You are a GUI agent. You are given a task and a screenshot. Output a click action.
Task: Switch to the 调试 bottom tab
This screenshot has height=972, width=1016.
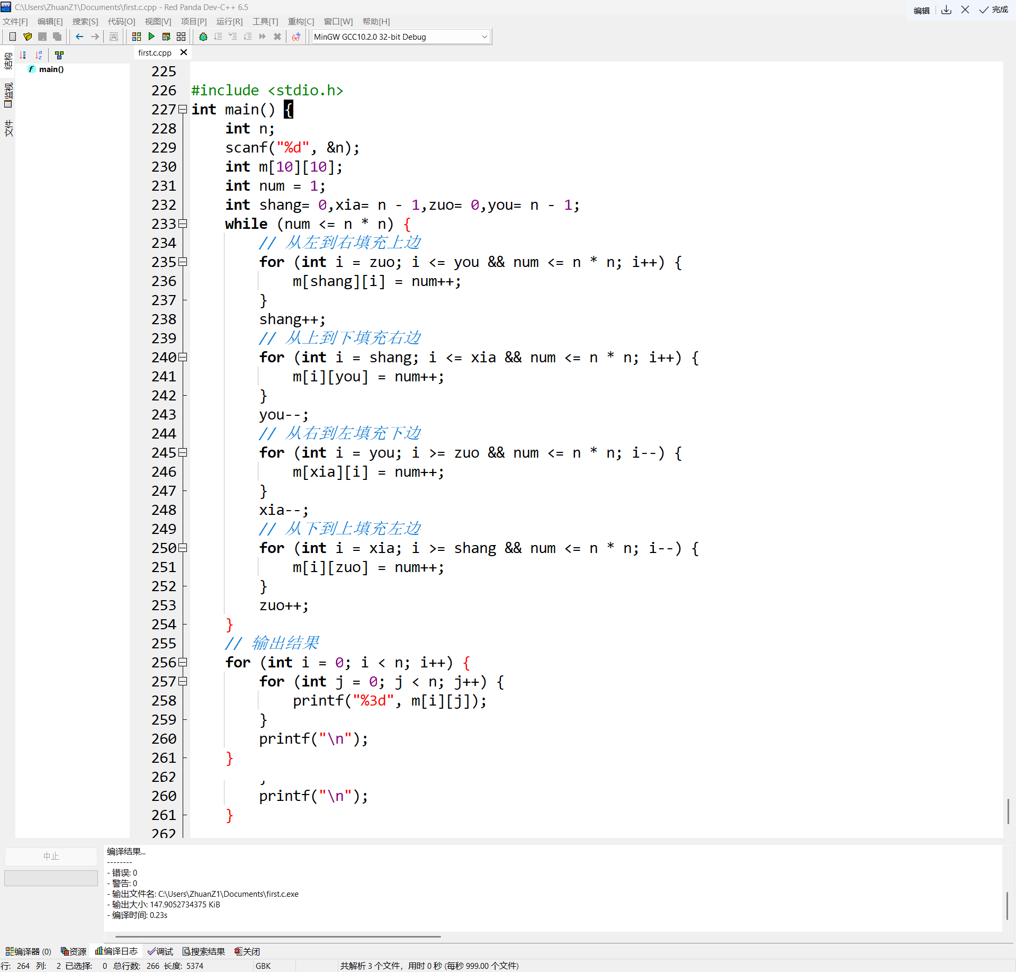[161, 951]
